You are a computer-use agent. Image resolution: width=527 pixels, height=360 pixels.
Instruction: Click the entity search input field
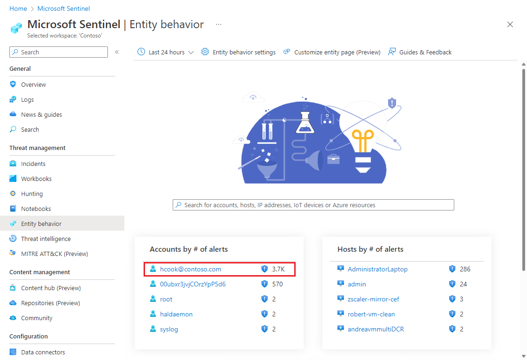point(313,205)
